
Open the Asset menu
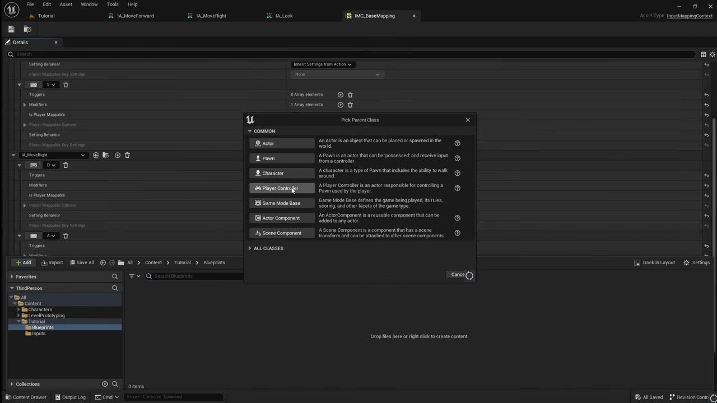tap(66, 4)
